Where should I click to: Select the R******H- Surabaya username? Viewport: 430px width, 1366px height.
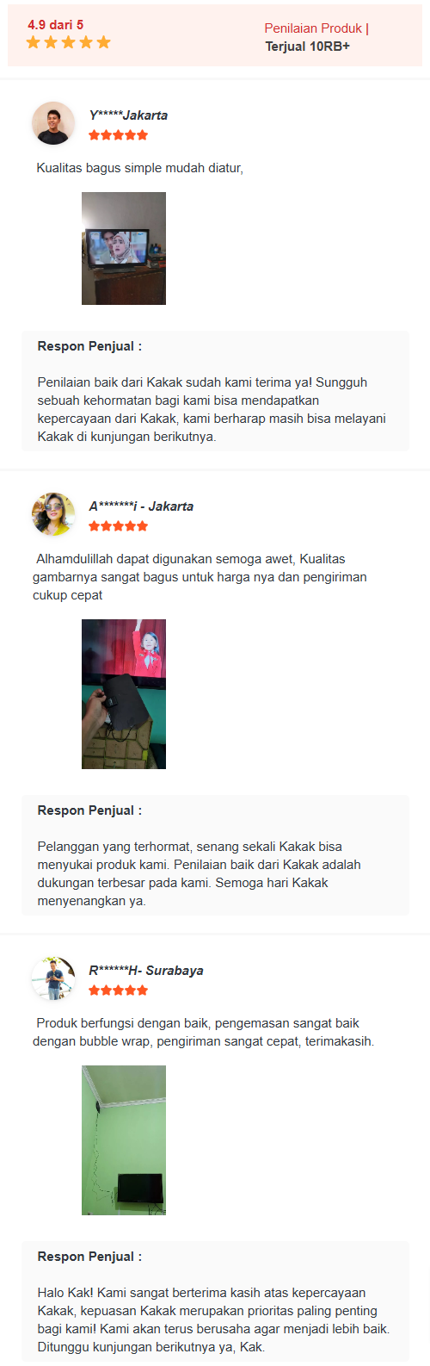tap(146, 971)
